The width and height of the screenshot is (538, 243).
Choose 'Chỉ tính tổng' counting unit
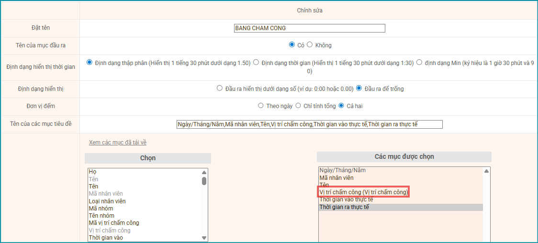tap(298, 106)
